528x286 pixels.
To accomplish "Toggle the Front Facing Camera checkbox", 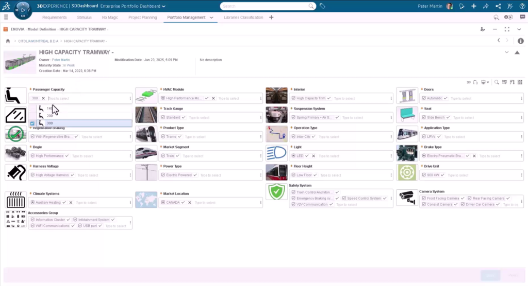I will pos(423,198).
